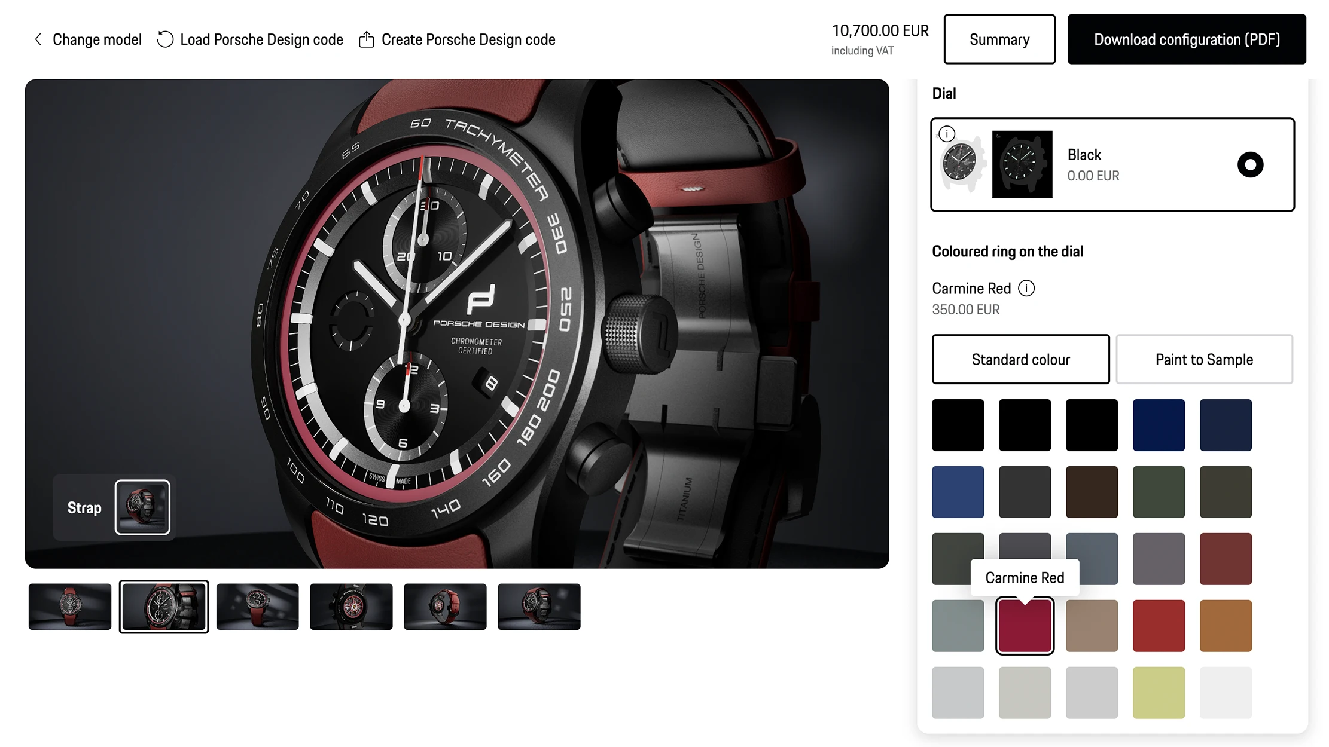1329x747 pixels.
Task: Click the black dial preview image
Action: click(1022, 164)
